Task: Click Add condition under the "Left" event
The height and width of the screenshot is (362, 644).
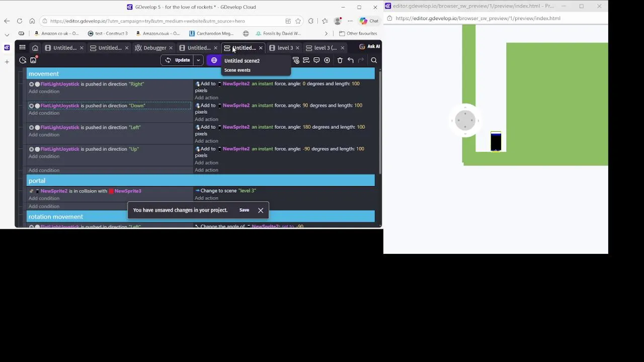Action: (x=44, y=135)
